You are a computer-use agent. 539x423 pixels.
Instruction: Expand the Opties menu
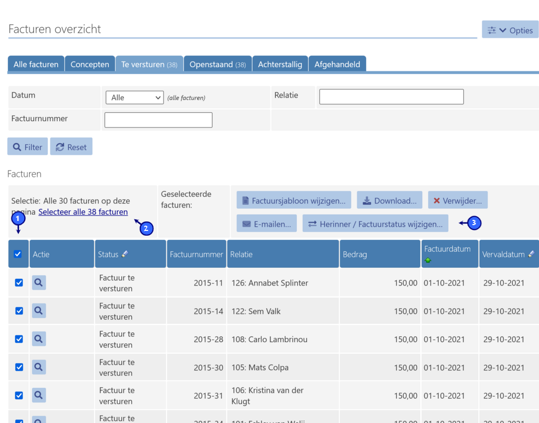[x=510, y=30]
